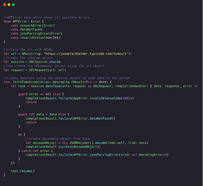Click the 'APPError.dataNotFound' completion line
Screen dimensions: 203x186
70,118
